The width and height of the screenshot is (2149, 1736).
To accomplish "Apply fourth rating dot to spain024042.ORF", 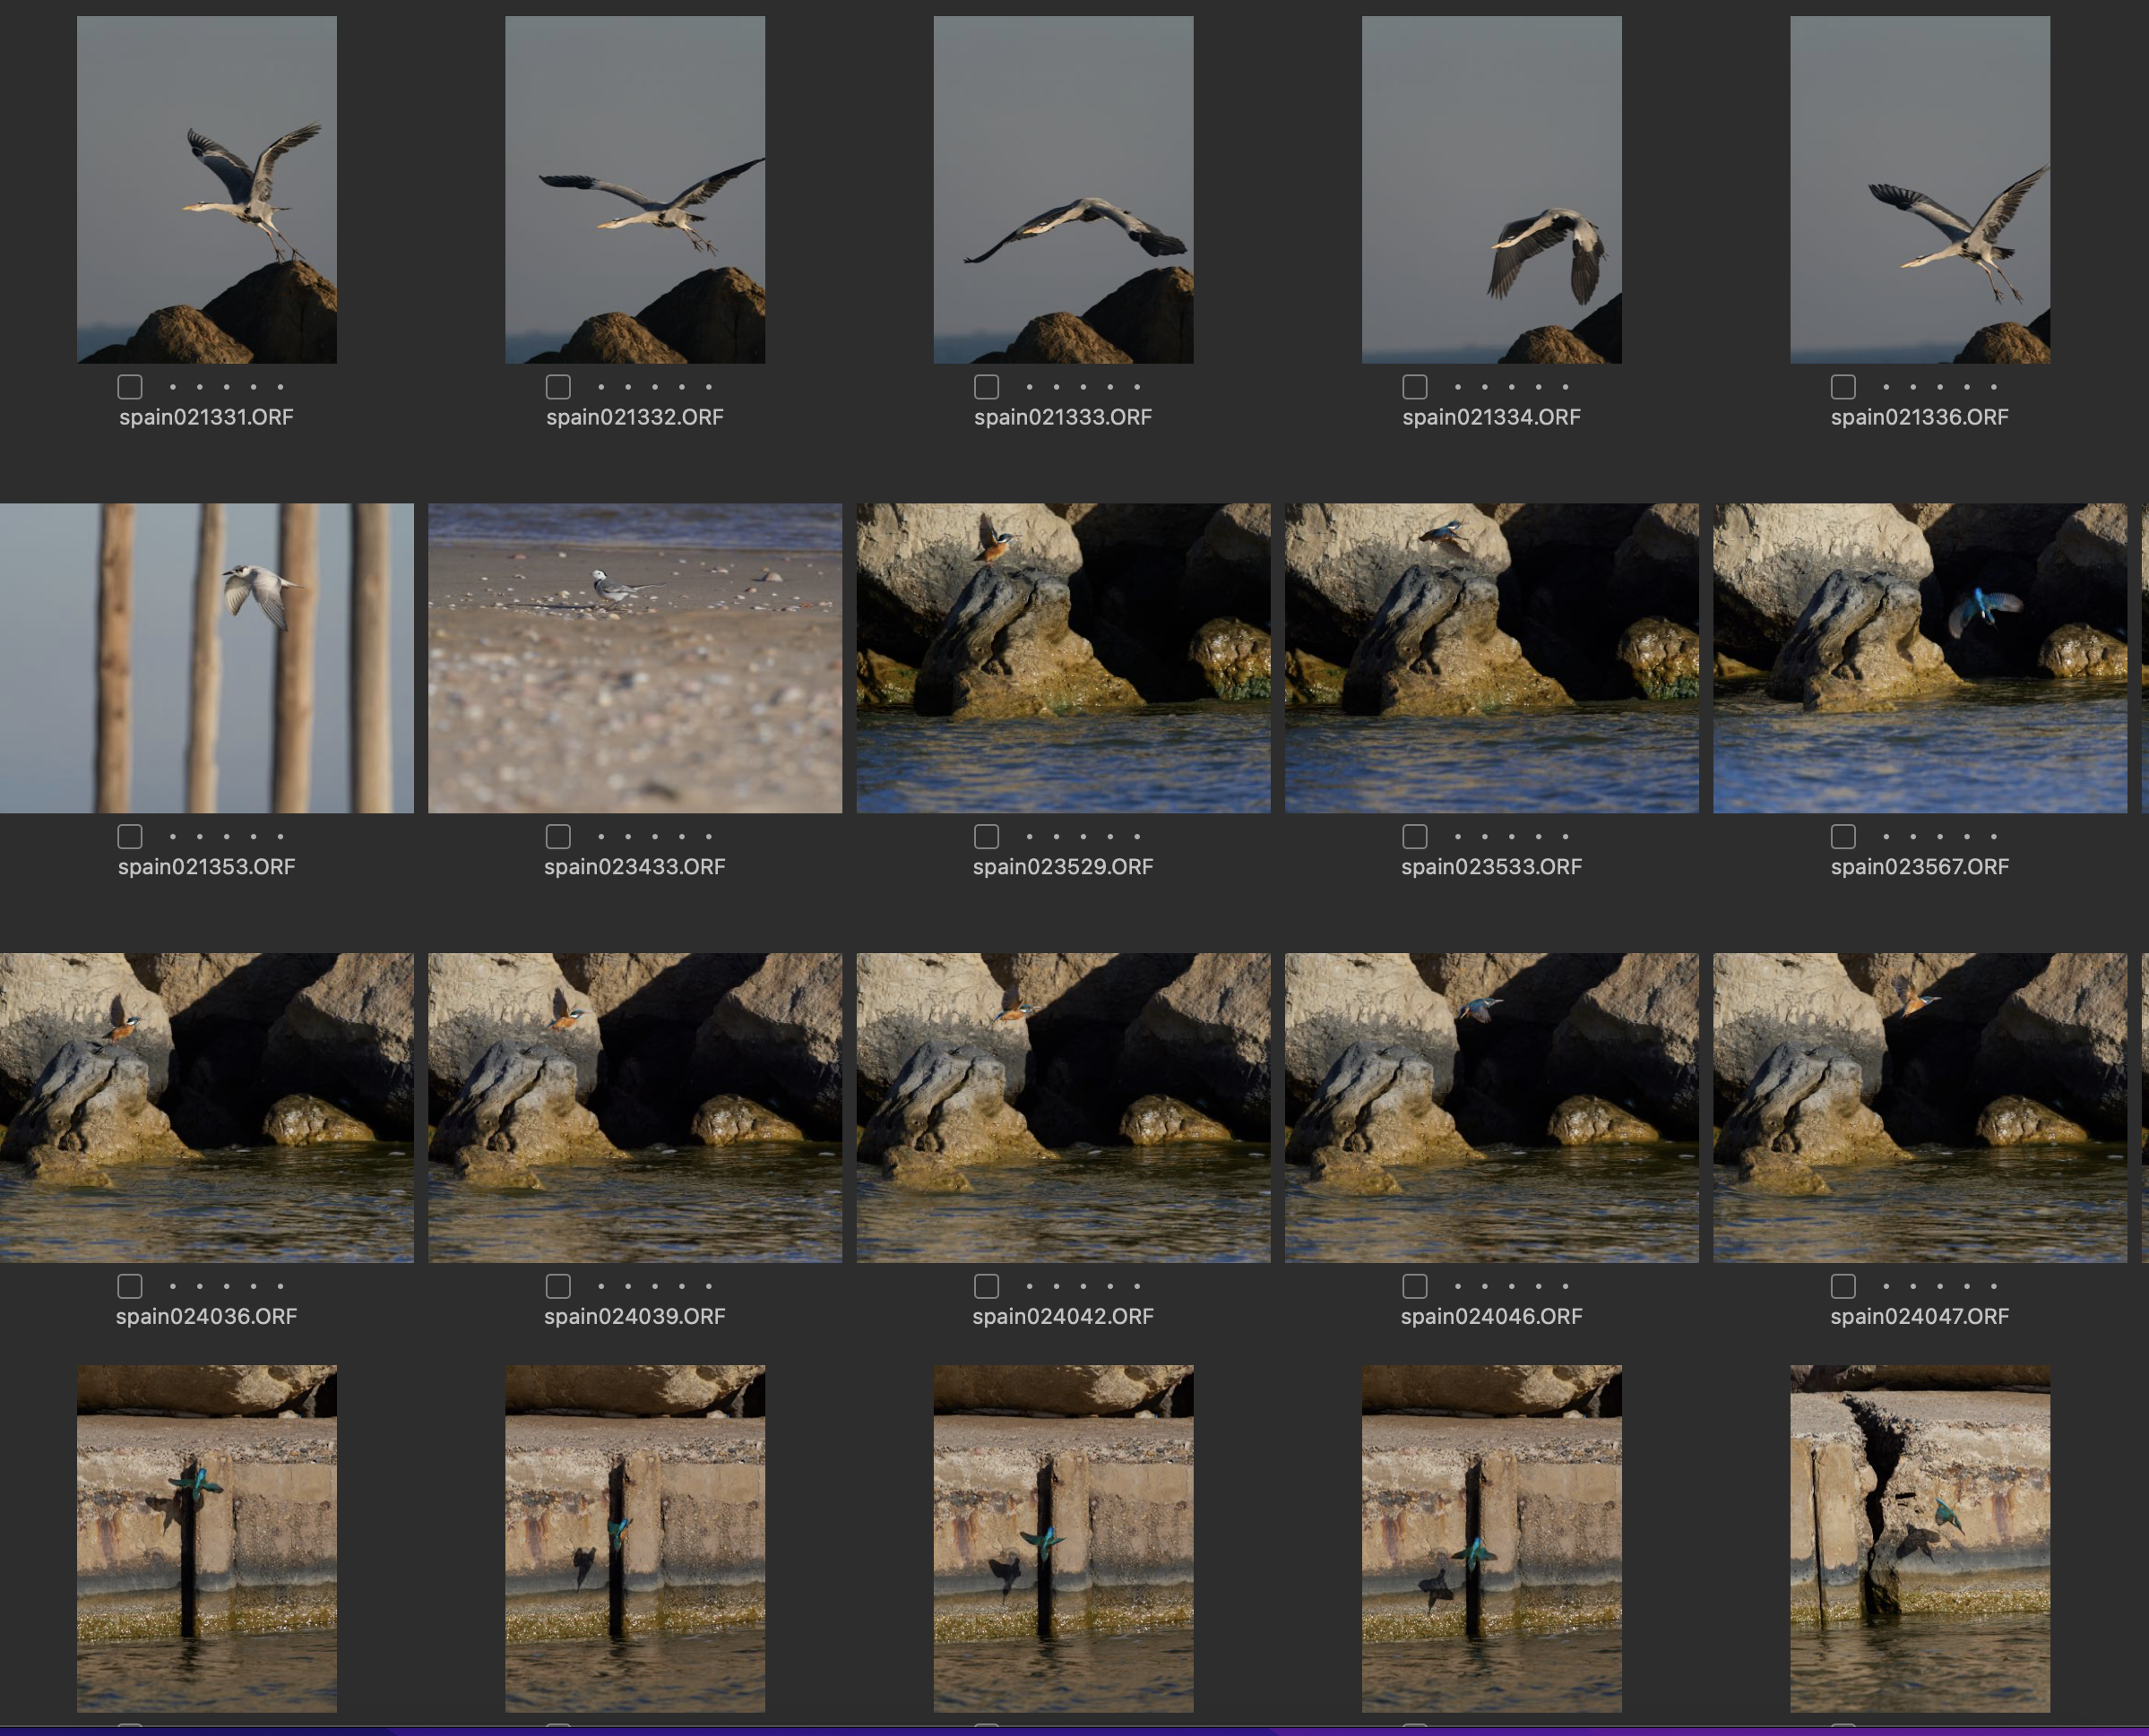I will 1110,1286.
